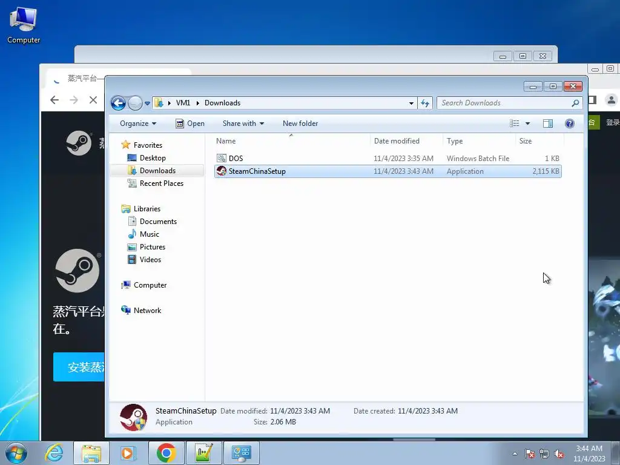Viewport: 620px width, 465px height.
Task: Stop page loading in browser
Action: pos(93,100)
